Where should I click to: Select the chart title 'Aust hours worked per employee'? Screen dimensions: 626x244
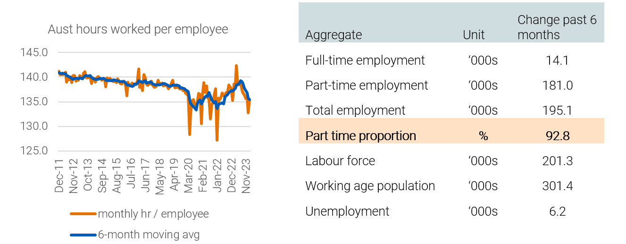[138, 29]
